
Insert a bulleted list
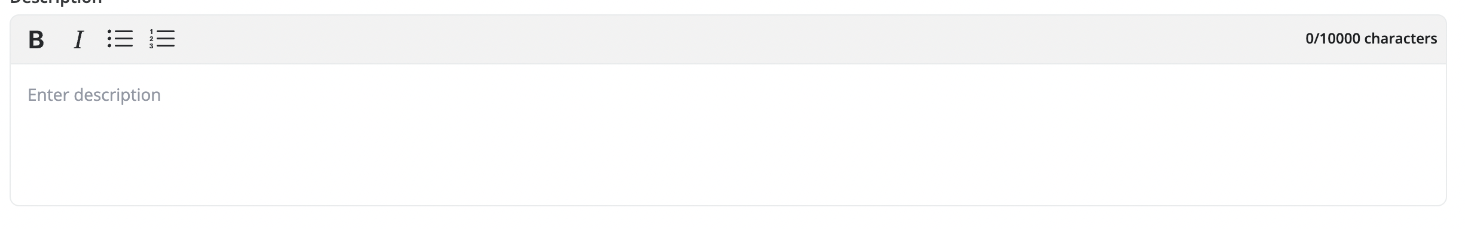tap(120, 39)
